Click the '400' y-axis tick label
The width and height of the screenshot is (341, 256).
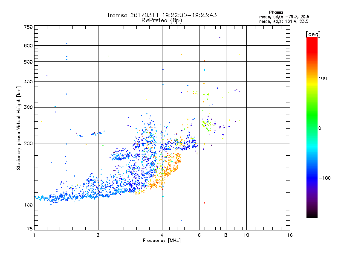click(x=28, y=82)
